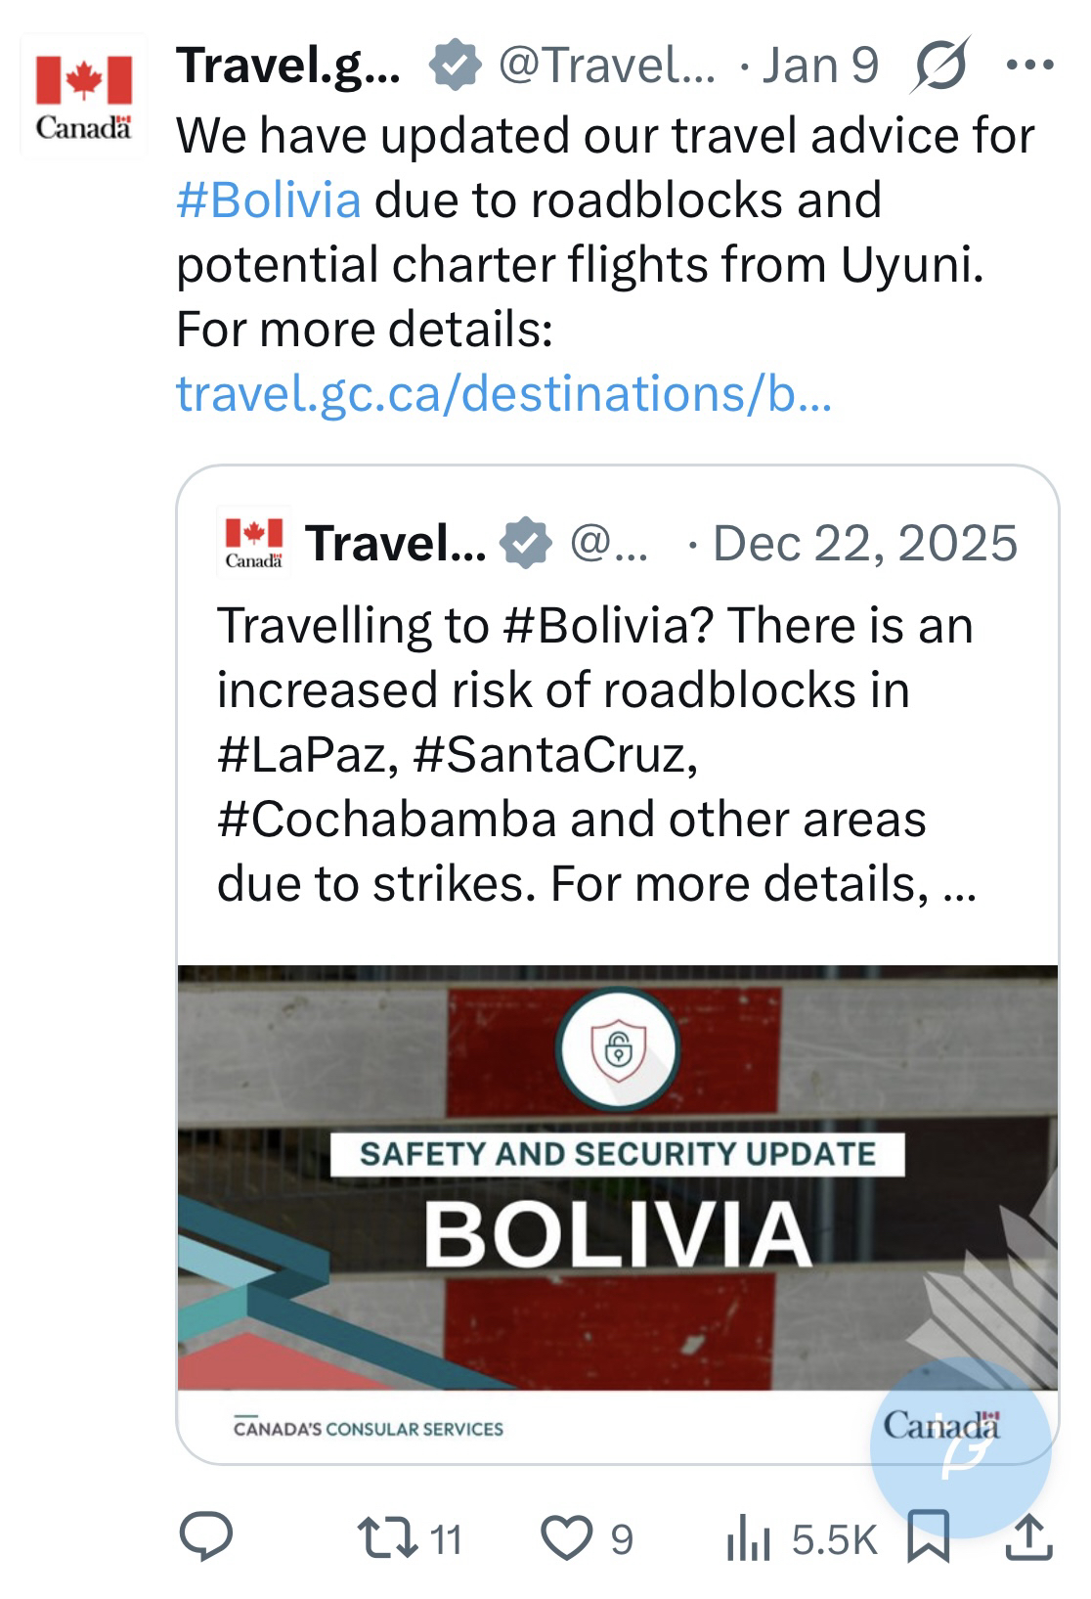
Task: Follow the travel.gc.ca/destinations link
Action: [x=503, y=393]
